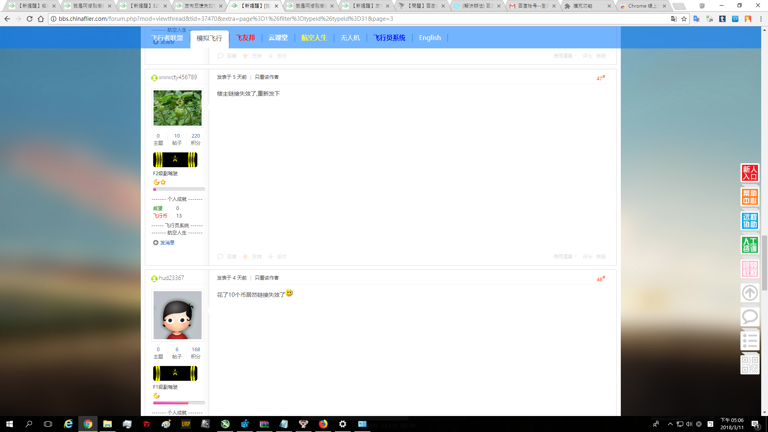Open the 新人入口 sidebar shortcut

coord(750,173)
